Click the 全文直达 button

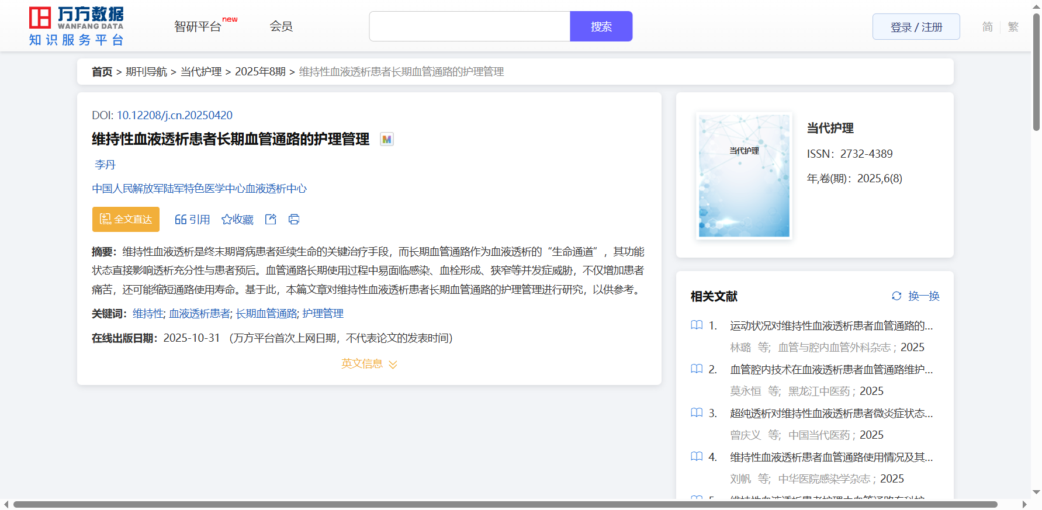(126, 219)
